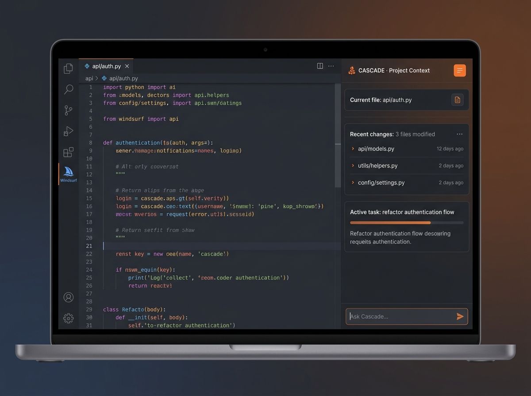Viewport: 531px width, 396px height.
Task: Open editor more actions ellipsis
Action: click(331, 66)
